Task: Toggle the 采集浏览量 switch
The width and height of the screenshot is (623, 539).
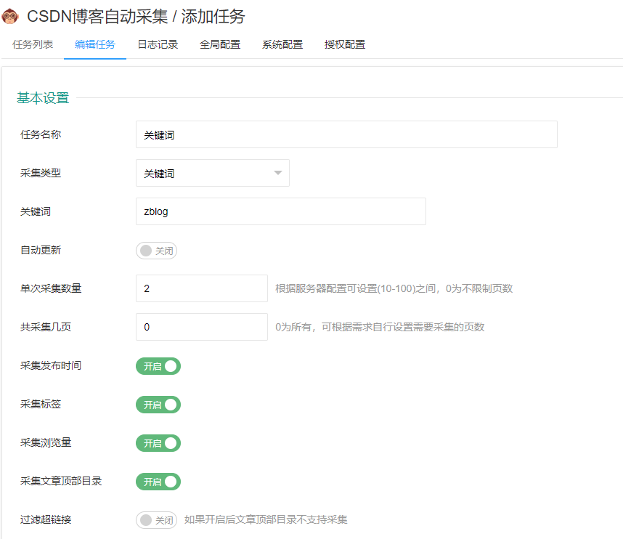Action: (x=158, y=443)
